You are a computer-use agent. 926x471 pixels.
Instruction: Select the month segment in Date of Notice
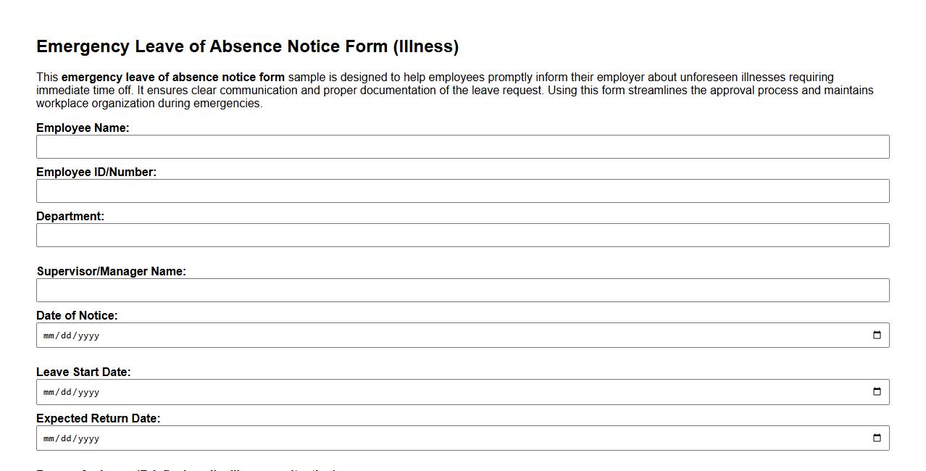pyautogui.click(x=48, y=335)
